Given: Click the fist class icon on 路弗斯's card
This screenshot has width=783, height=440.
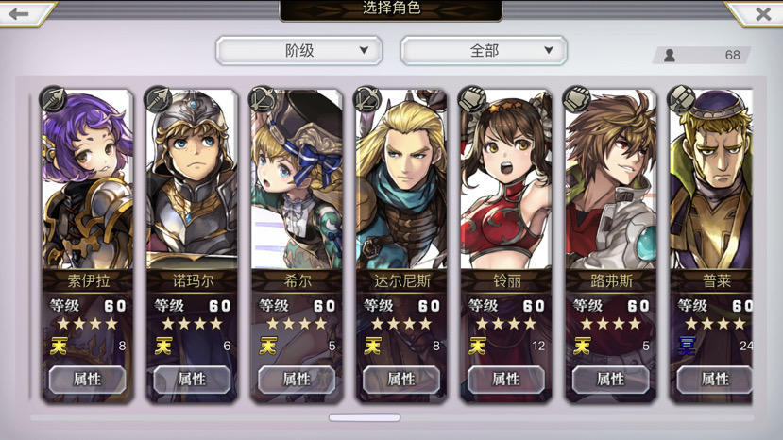Looking at the screenshot, I should (577, 98).
